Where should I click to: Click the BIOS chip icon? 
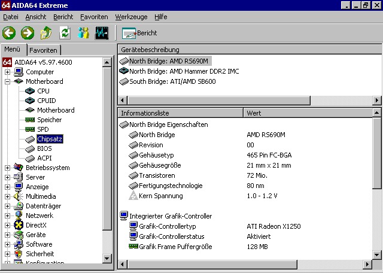(x=30, y=148)
